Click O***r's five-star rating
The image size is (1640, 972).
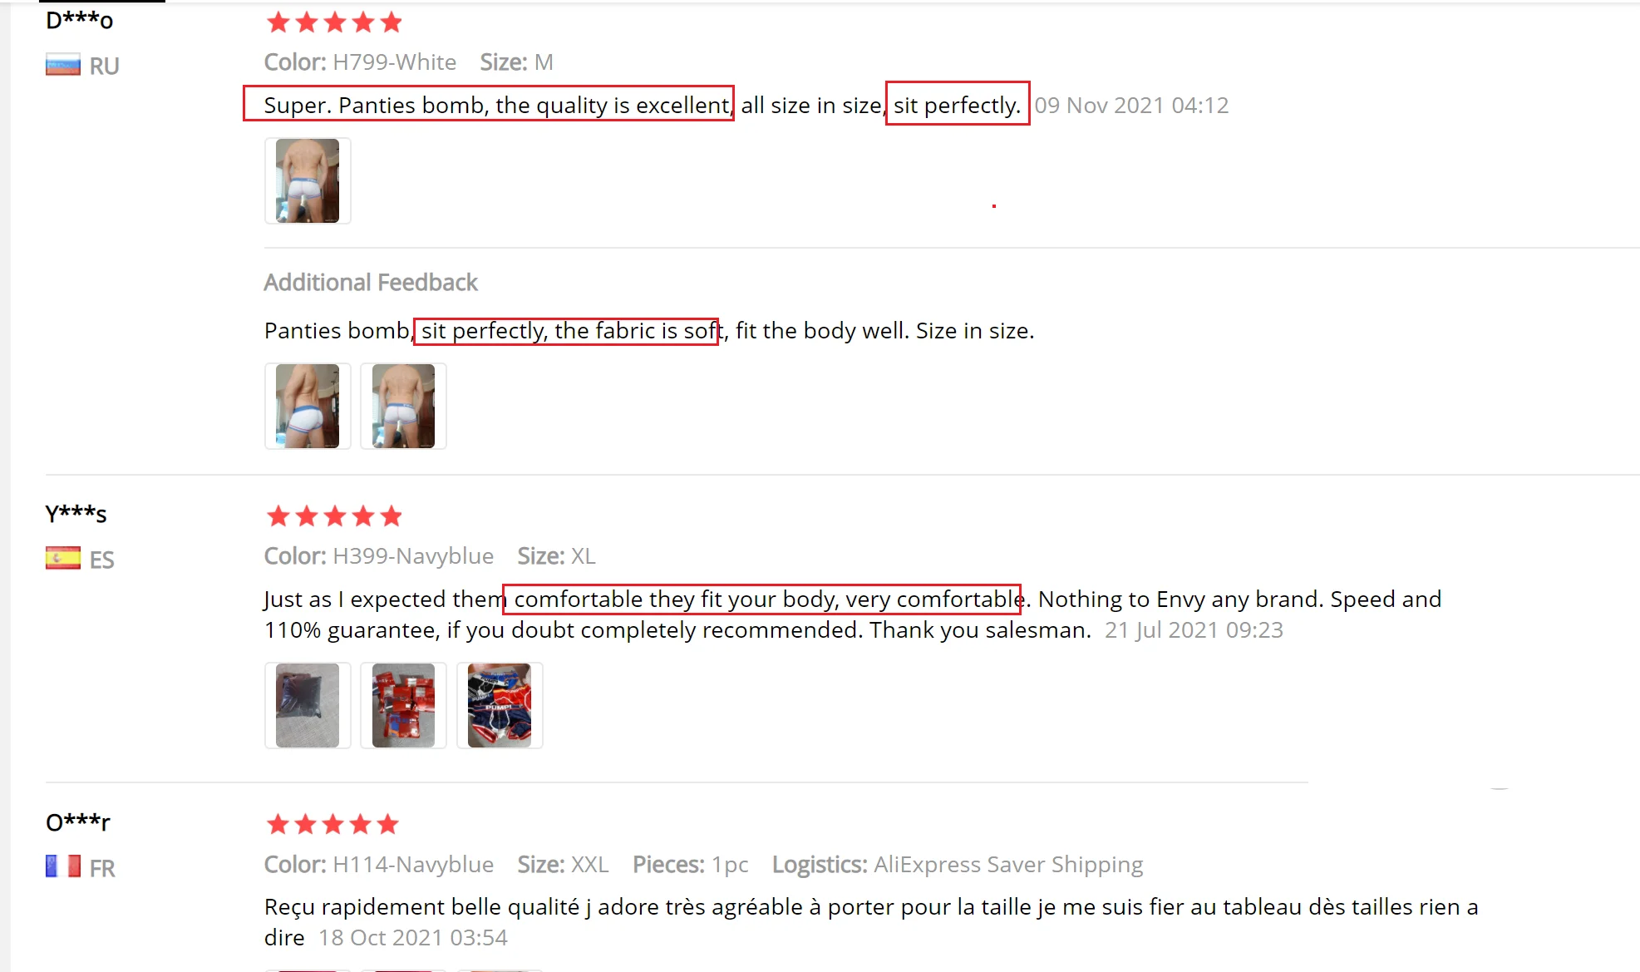tap(332, 824)
